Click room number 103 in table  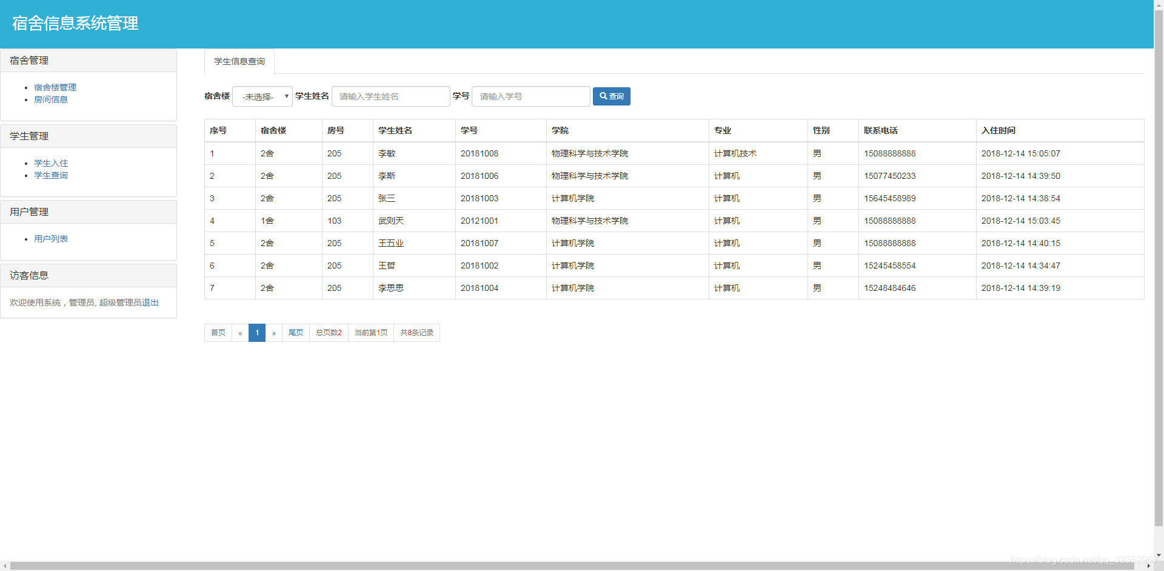[335, 221]
